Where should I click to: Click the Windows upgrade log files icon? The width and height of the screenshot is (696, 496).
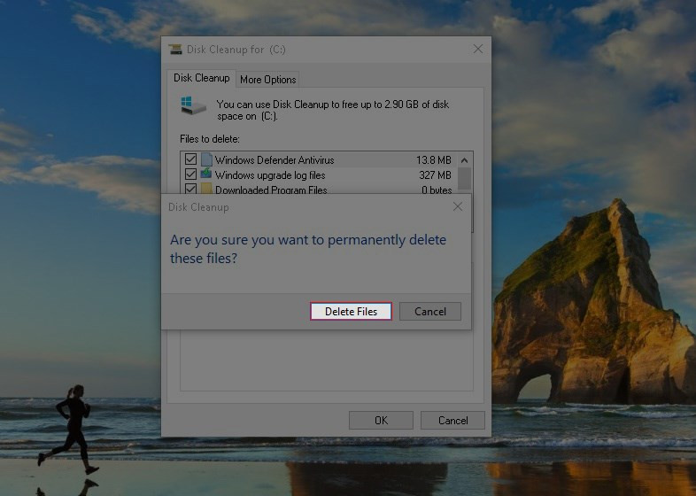[x=206, y=174]
